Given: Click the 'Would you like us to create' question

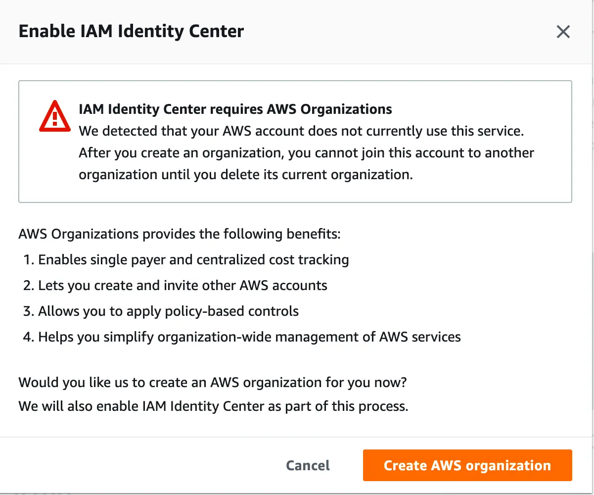Looking at the screenshot, I should (216, 383).
